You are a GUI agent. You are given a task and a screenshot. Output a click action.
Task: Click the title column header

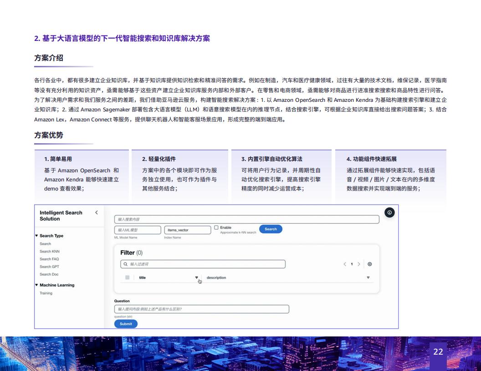tap(142, 278)
